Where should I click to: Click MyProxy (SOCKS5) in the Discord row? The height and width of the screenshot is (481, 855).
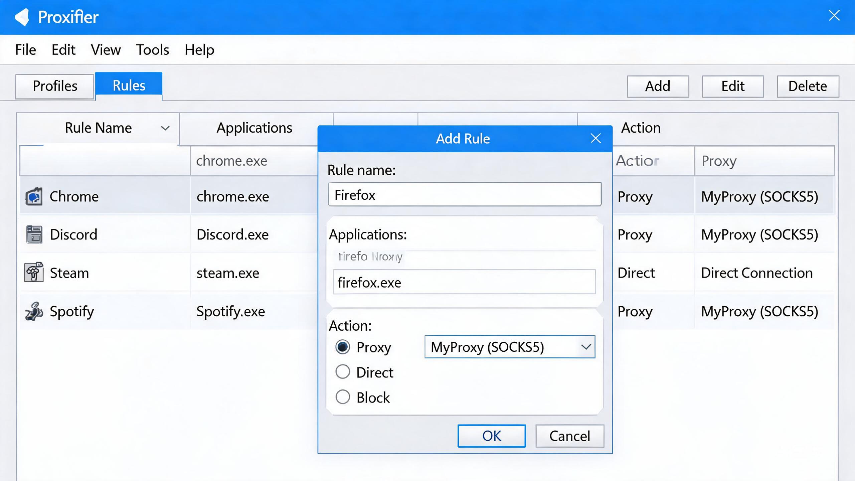tap(759, 235)
